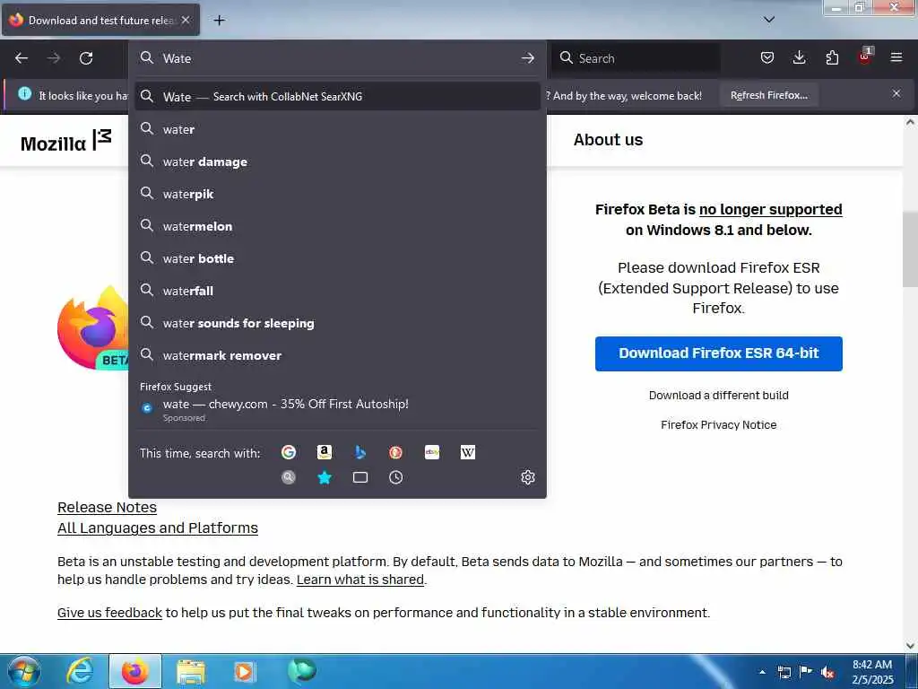918x689 pixels.
Task: Open the Firefox Privacy Notice link
Action: pos(718,424)
